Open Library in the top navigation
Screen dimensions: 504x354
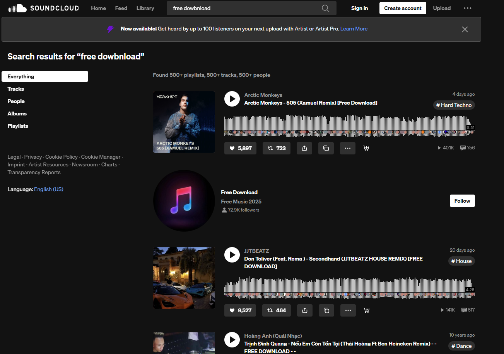pyautogui.click(x=145, y=8)
